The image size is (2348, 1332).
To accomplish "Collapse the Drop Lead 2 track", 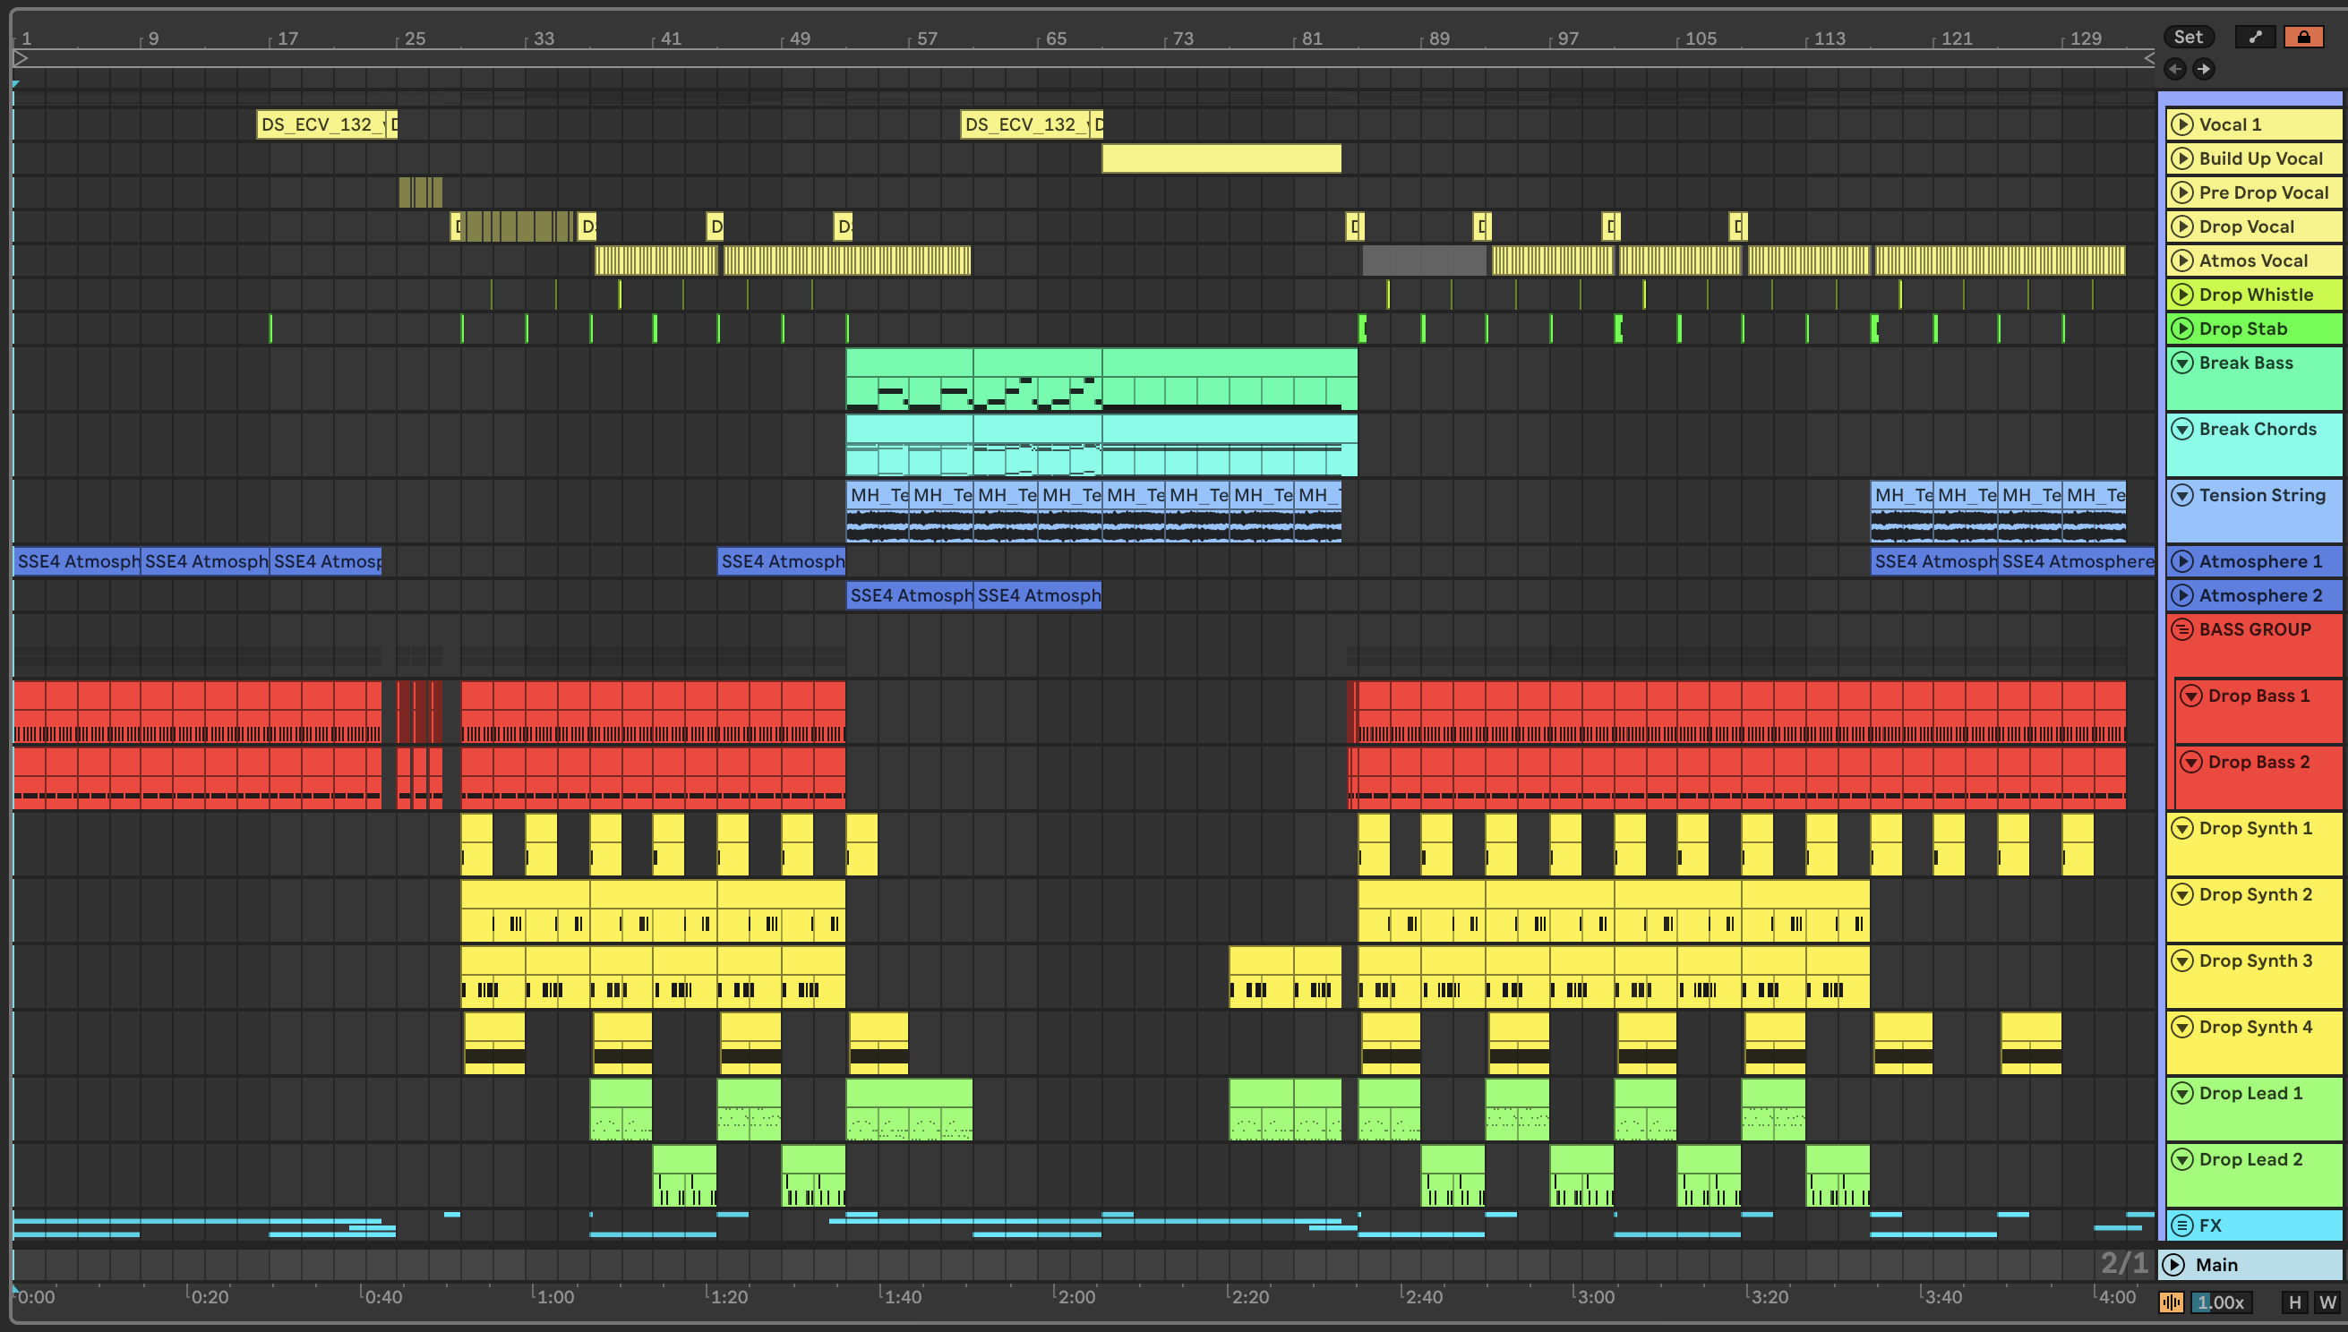I will click(2182, 1159).
